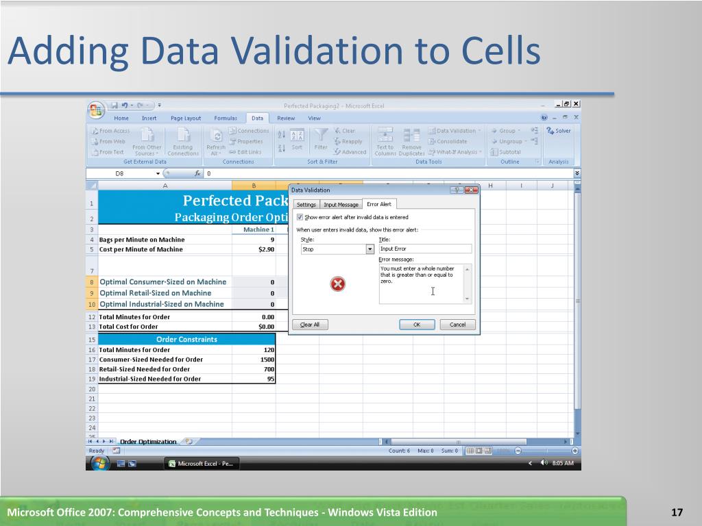Viewport: 702px width, 526px height.
Task: Switch to the Insert ribbon tab
Action: [149, 118]
